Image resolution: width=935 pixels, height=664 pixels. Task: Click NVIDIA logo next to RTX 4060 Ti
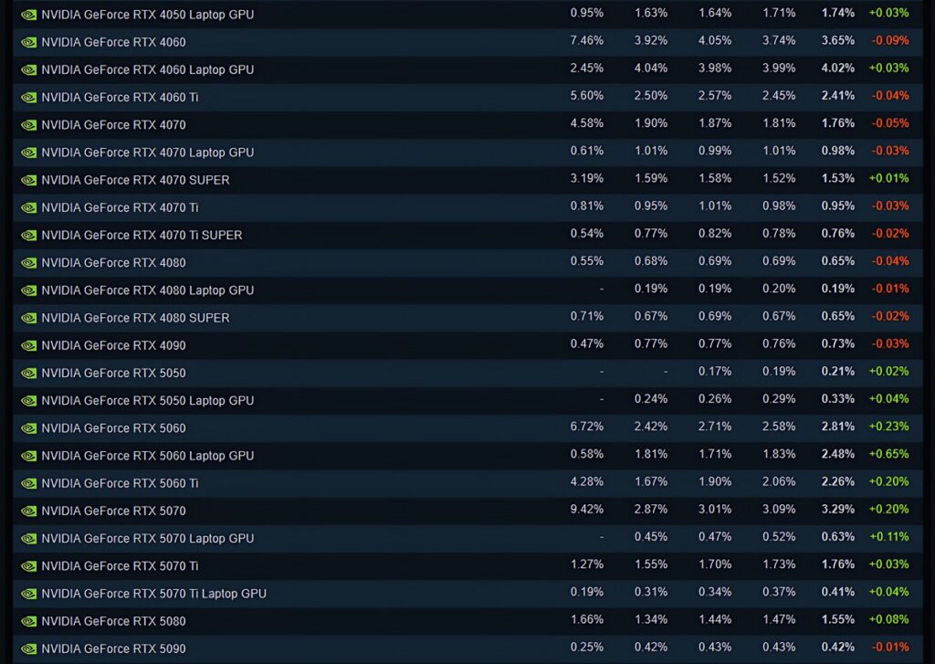[x=28, y=98]
